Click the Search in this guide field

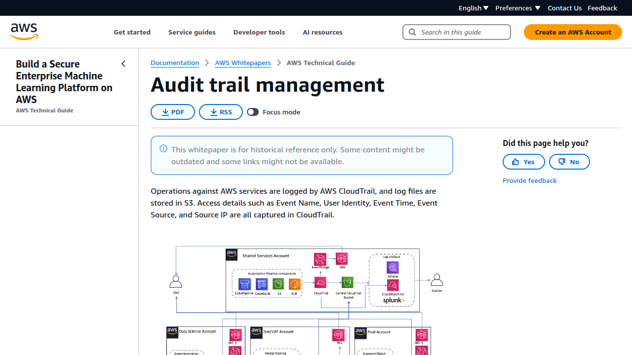pyautogui.click(x=457, y=32)
